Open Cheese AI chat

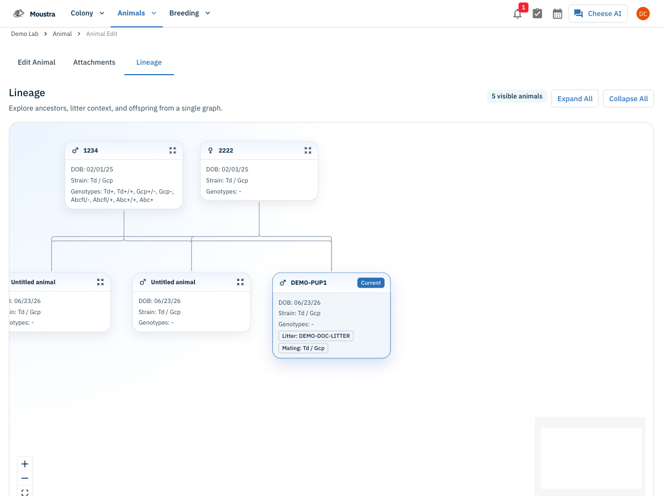click(x=598, y=14)
